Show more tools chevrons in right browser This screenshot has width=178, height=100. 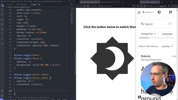pos(172,6)
